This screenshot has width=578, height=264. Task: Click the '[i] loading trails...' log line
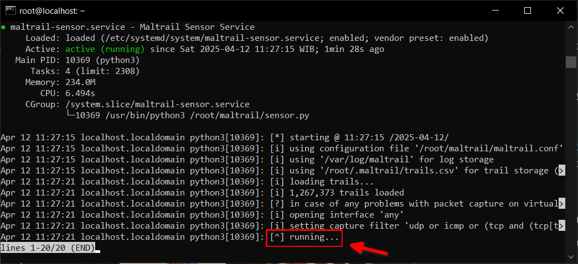point(187,182)
